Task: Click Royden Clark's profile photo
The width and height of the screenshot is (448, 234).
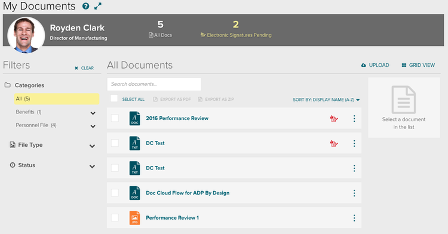Action: pyautogui.click(x=26, y=35)
